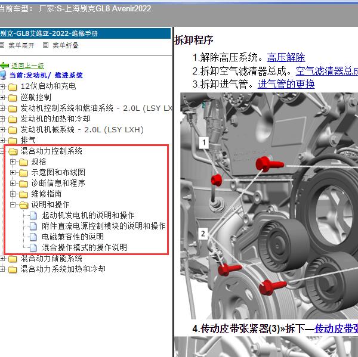Open the 传动皮带张紧器 replacement link

point(336,329)
